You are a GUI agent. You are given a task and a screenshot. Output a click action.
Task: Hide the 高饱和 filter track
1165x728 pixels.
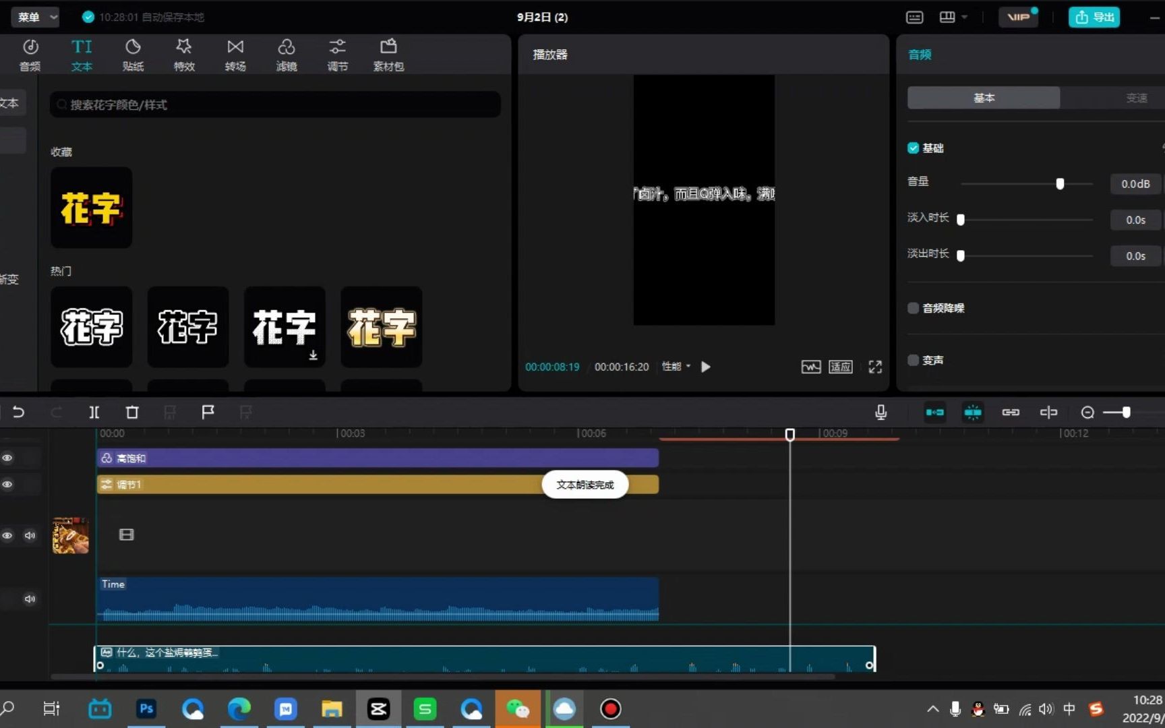click(x=7, y=458)
